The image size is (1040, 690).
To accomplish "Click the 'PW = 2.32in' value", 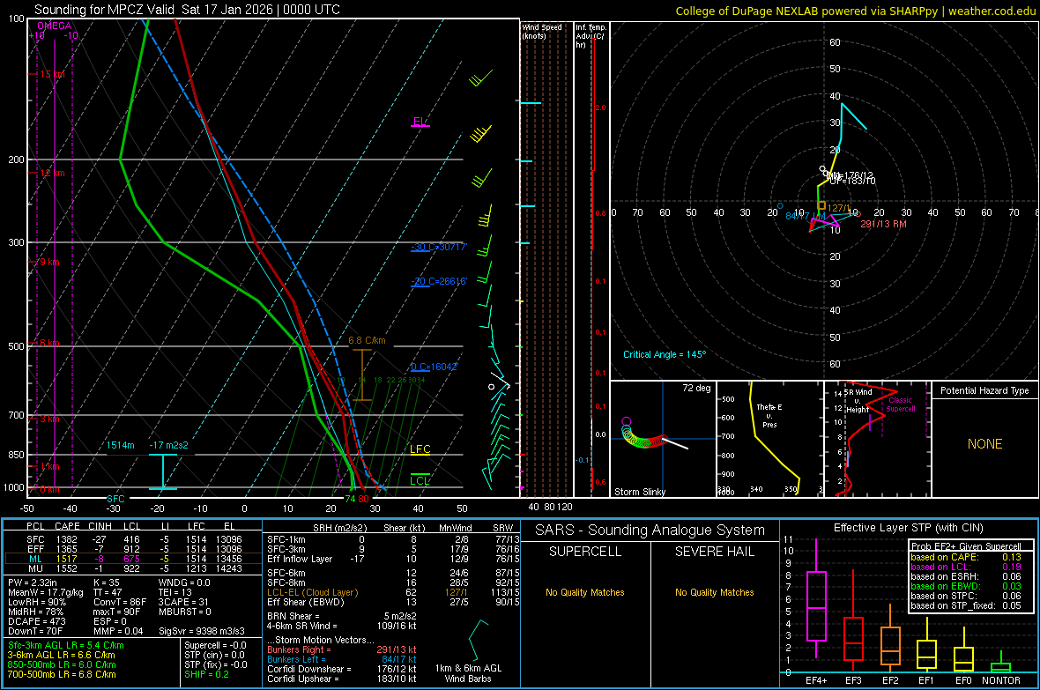I will point(33,582).
